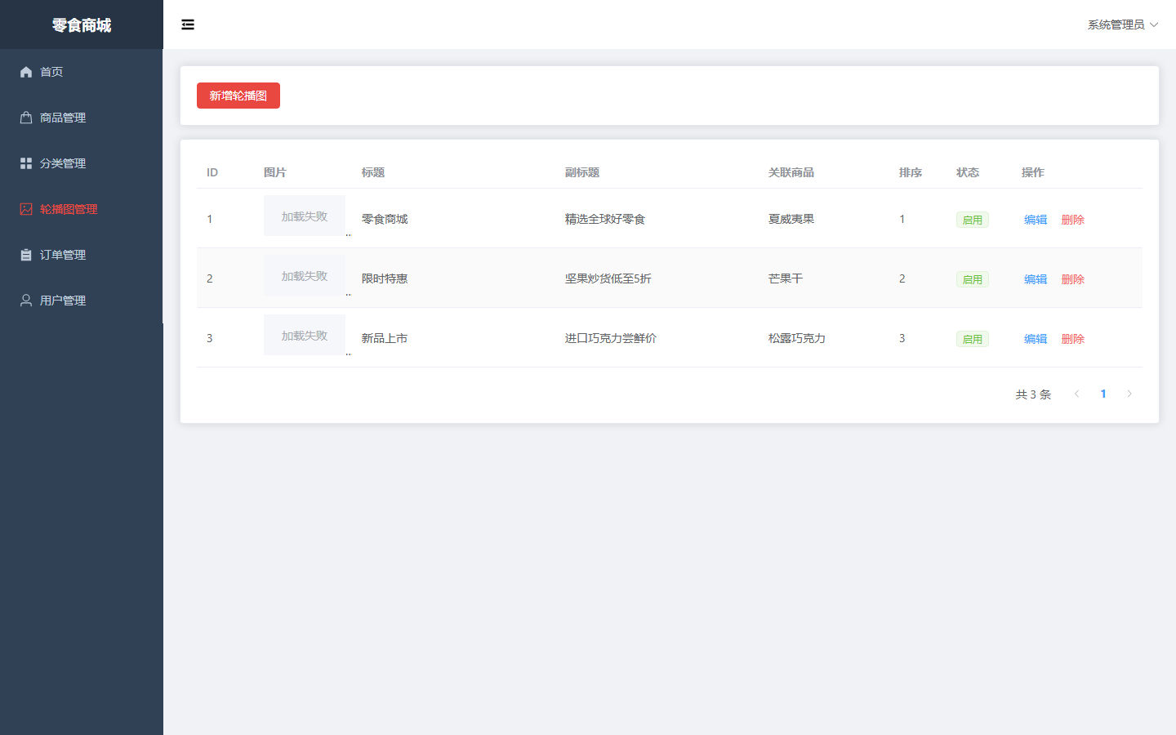Click the person icon for 用户管理
The height and width of the screenshot is (735, 1176).
(26, 301)
